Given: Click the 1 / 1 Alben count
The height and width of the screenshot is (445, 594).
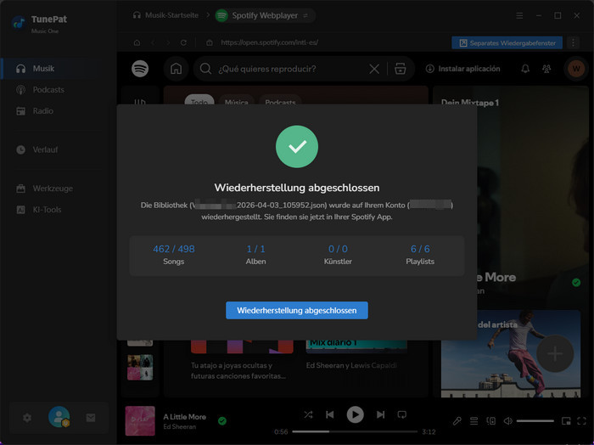Looking at the screenshot, I should [x=255, y=249].
